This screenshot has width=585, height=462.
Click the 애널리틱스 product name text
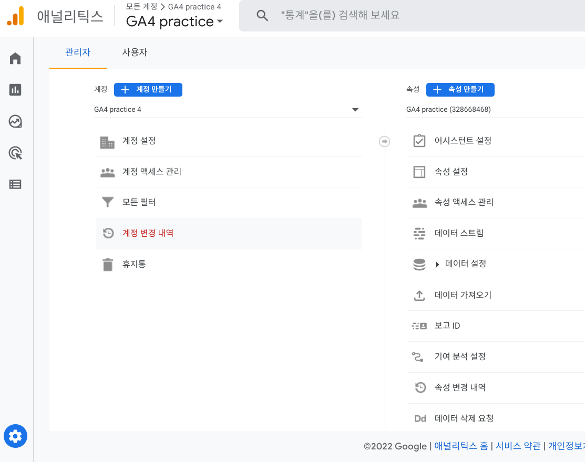click(x=70, y=17)
